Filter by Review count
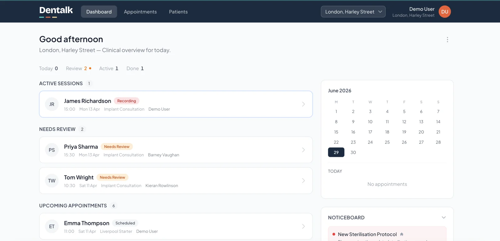 pyautogui.click(x=78, y=68)
